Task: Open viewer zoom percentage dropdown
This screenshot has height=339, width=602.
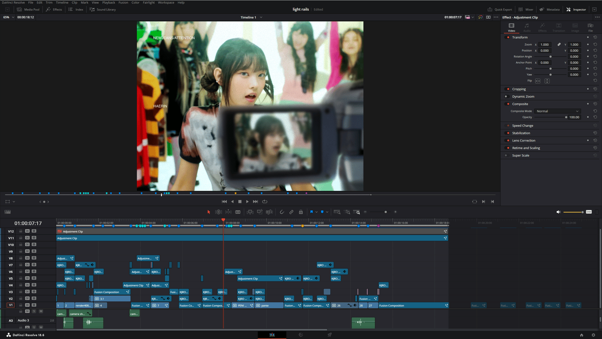Action: click(x=8, y=17)
